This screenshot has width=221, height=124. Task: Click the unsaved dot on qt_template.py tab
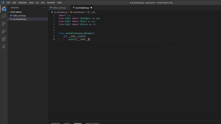click(x=91, y=8)
